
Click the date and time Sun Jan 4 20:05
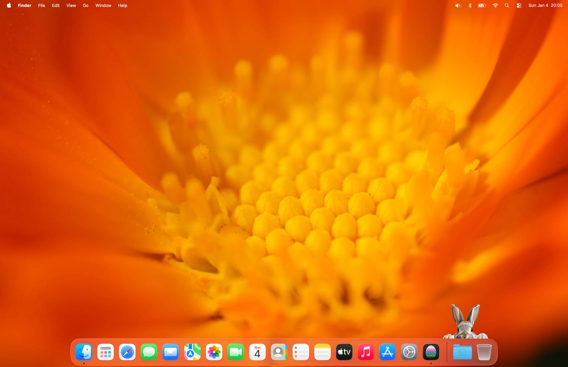pos(545,6)
